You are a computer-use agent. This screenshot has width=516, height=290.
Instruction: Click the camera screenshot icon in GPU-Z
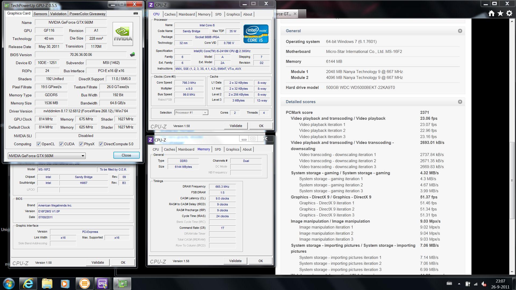136,13
